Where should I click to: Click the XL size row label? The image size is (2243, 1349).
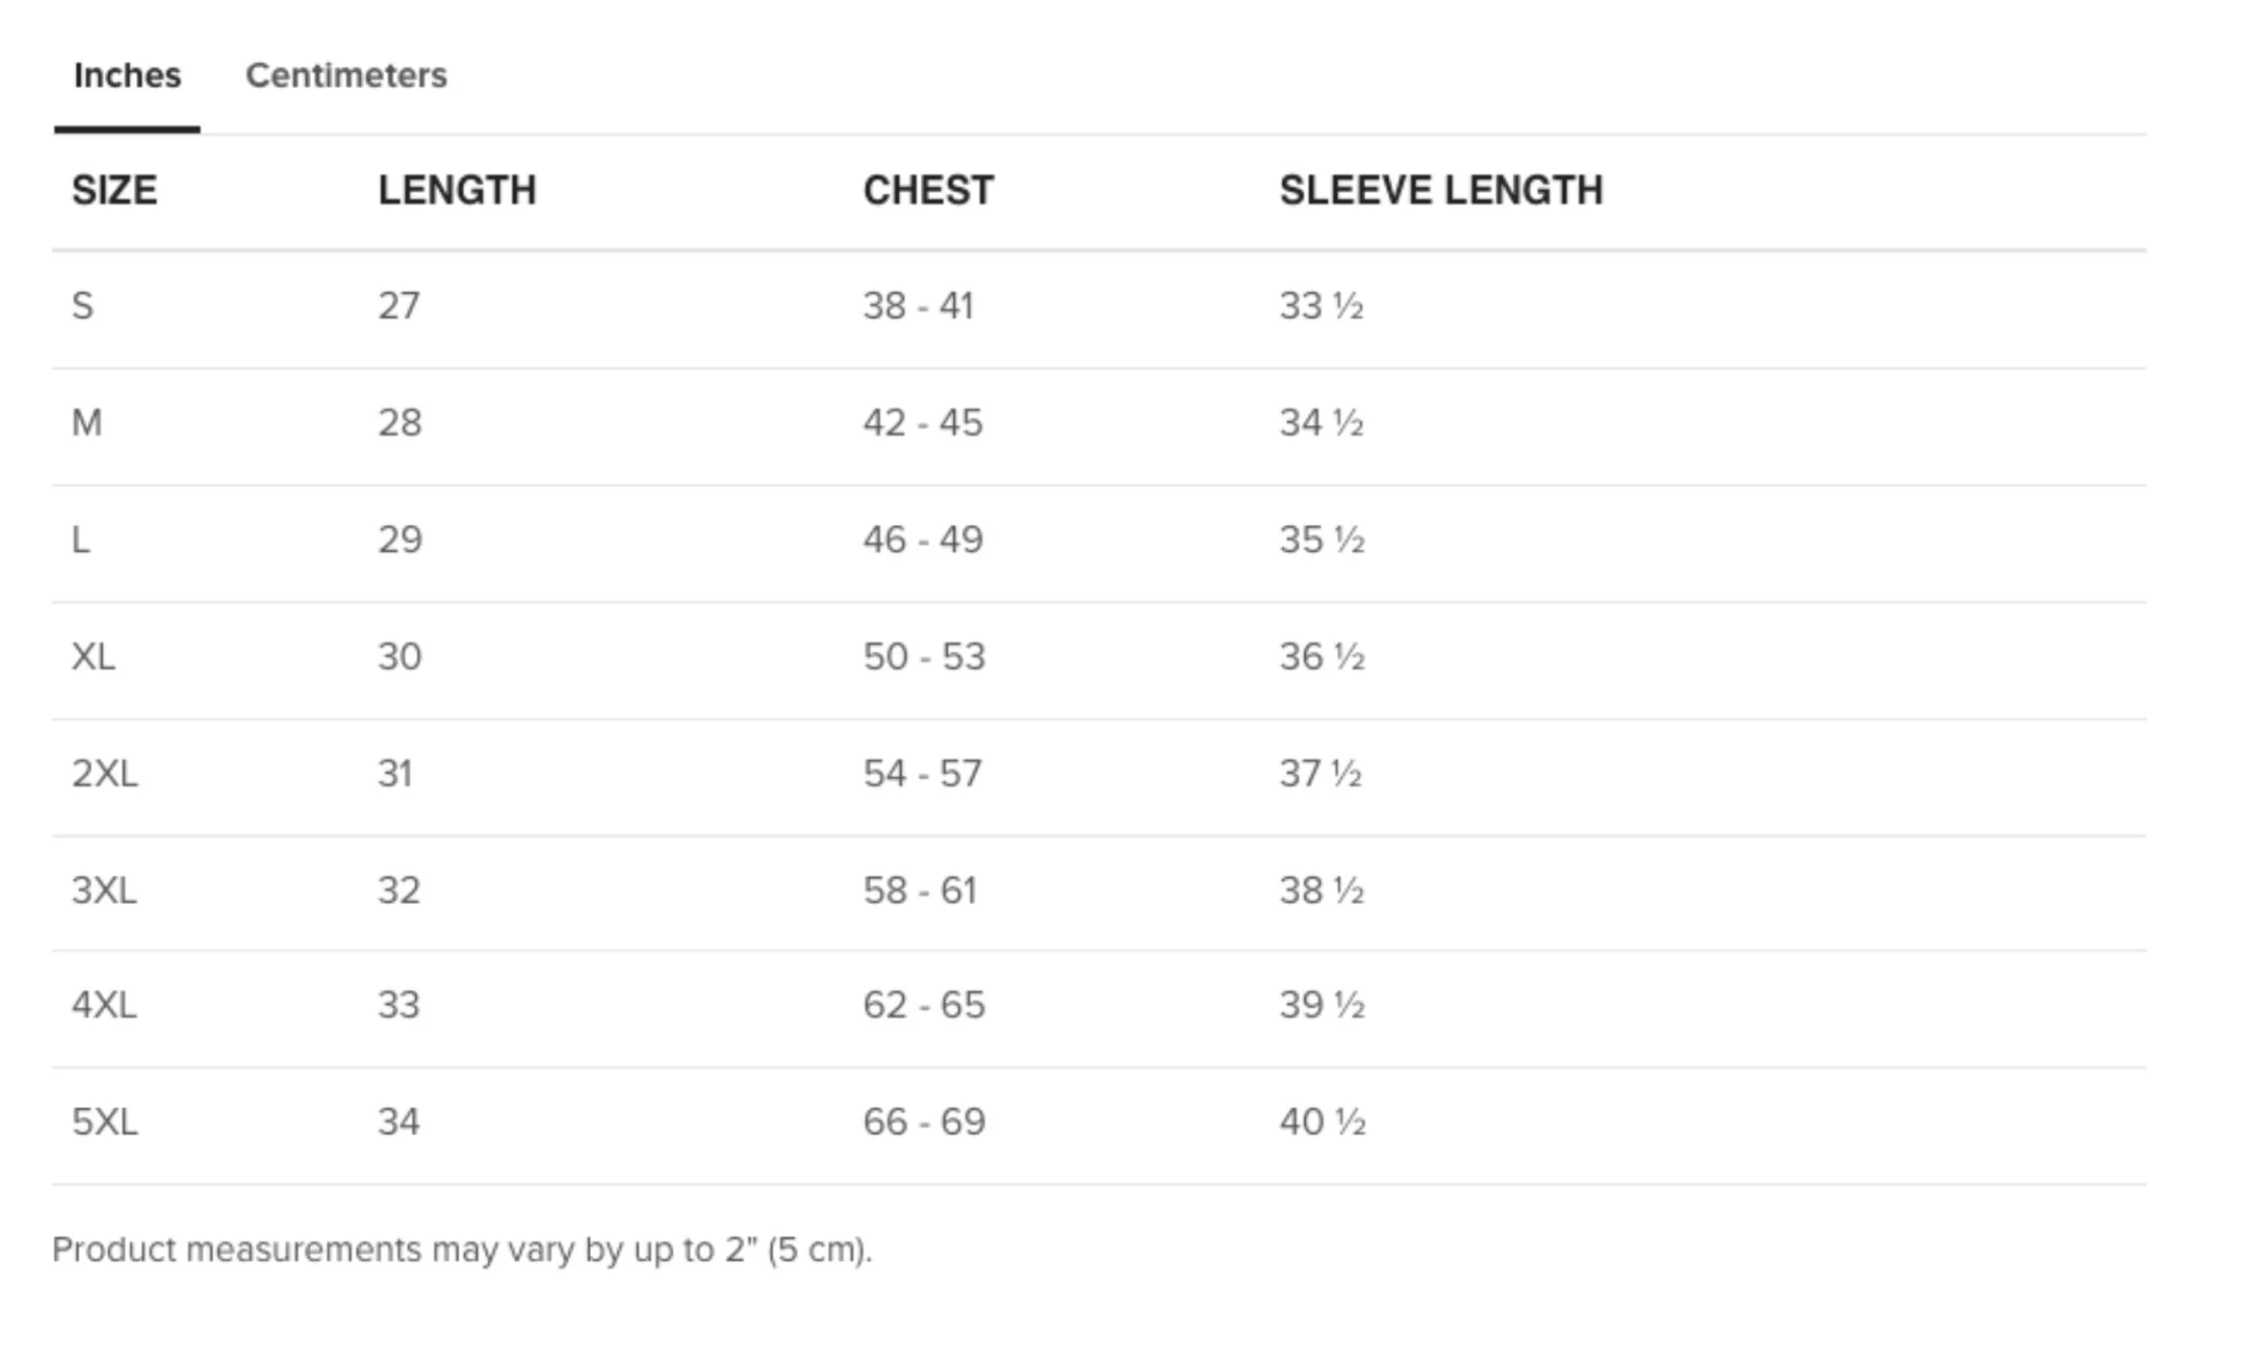click(93, 657)
